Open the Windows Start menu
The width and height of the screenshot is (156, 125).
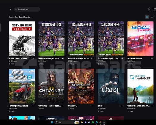click(x=52, y=122)
